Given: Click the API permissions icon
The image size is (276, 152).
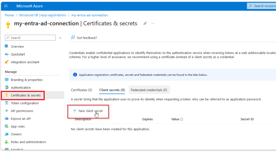Looking at the screenshot, I should click(x=6, y=111).
